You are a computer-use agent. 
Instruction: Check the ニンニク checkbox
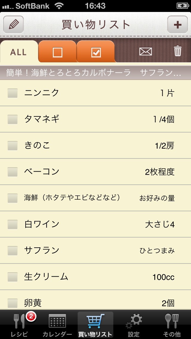click(x=13, y=93)
